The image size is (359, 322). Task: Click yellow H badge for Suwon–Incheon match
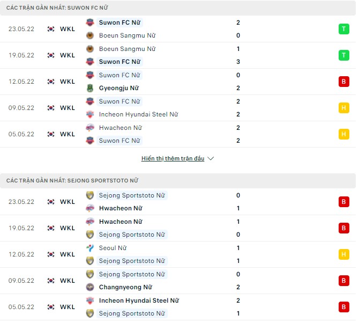point(343,108)
